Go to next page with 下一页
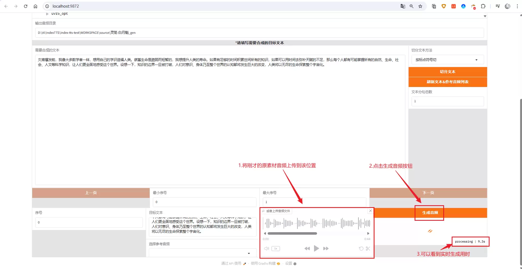The image size is (522, 269). (428, 193)
